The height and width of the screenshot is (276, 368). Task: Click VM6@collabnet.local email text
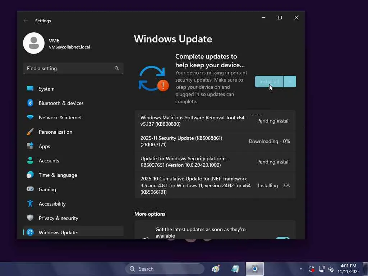click(69, 47)
